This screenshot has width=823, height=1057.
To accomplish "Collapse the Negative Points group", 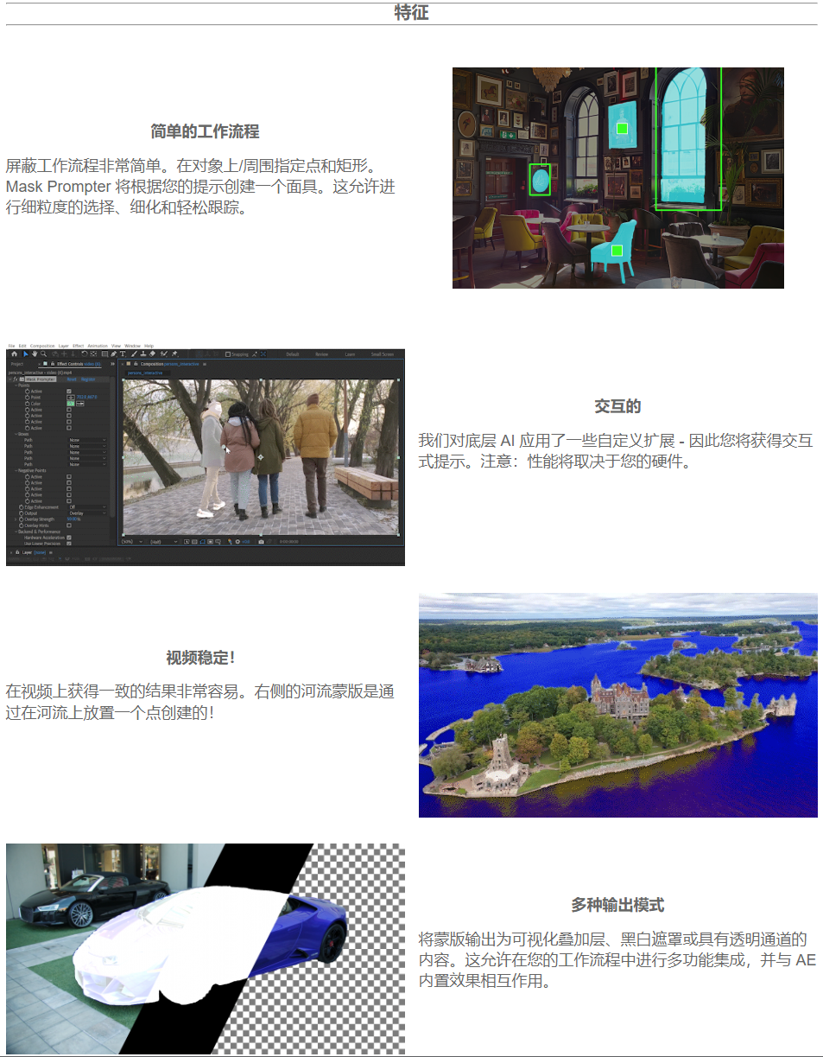I will click(16, 470).
